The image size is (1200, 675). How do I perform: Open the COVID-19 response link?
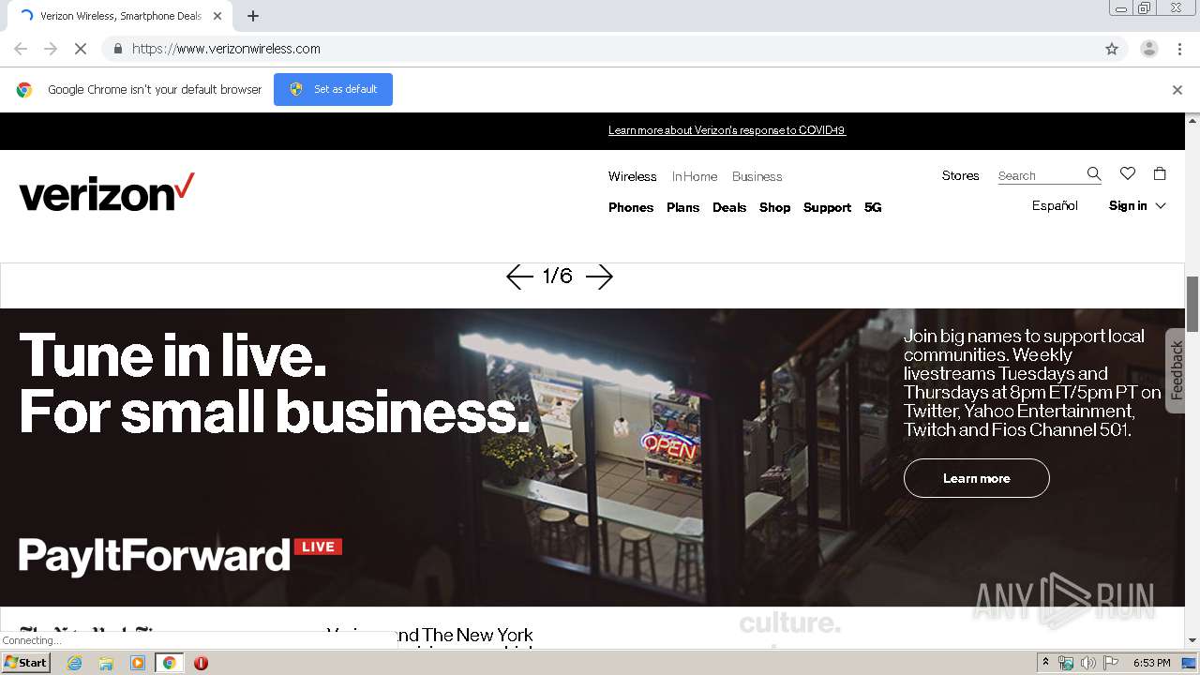pyautogui.click(x=727, y=130)
